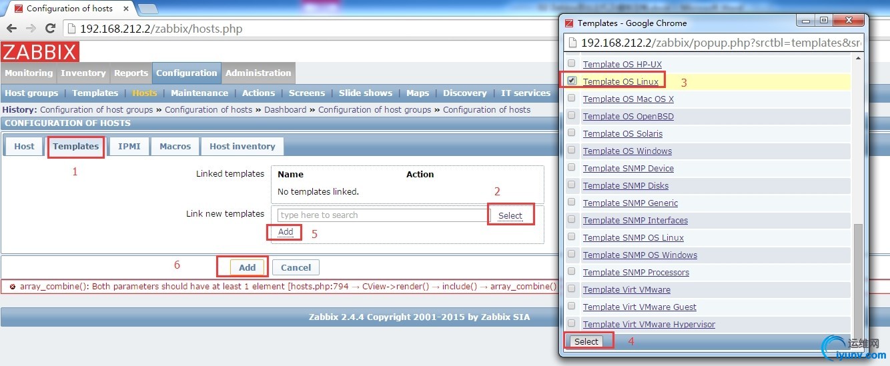Open the Screens submenu item
This screenshot has height=366, width=890.
click(307, 93)
